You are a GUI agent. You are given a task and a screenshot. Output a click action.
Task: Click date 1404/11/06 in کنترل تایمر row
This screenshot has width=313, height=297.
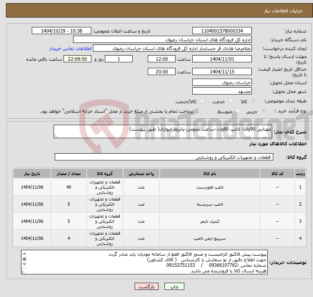[x=32, y=221]
